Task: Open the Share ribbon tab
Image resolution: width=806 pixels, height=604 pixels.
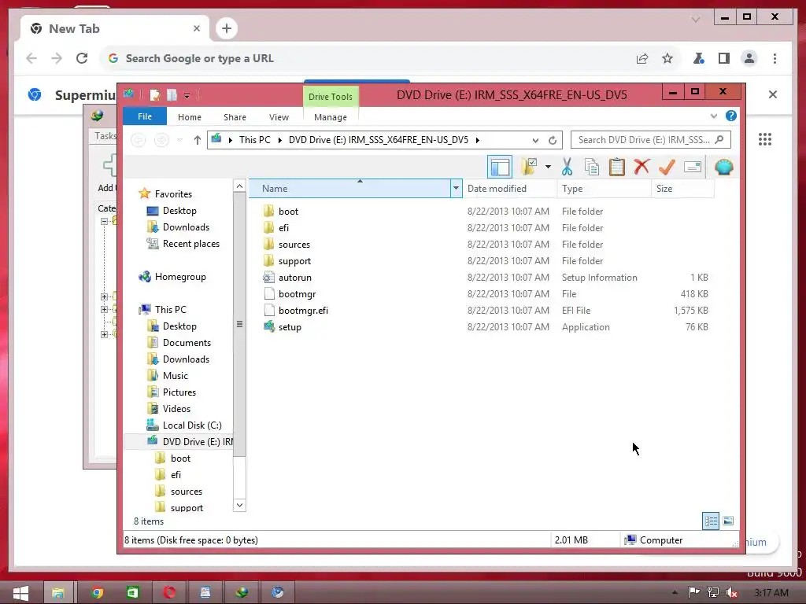Action: pos(235,117)
